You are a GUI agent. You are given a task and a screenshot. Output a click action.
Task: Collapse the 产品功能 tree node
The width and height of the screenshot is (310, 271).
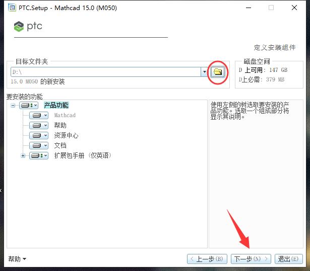(13, 105)
